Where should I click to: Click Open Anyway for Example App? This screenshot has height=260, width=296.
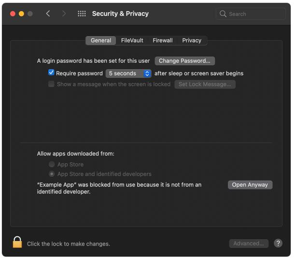[250, 185]
